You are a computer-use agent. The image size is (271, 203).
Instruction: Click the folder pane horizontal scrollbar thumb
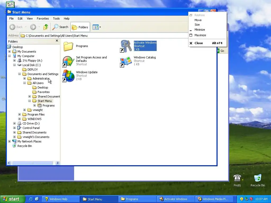pos(32,163)
